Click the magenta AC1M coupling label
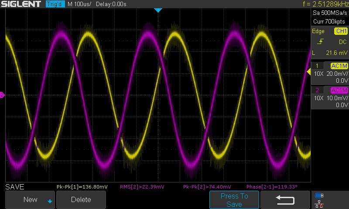Screen dimensions: 349x209 (x=339, y=90)
